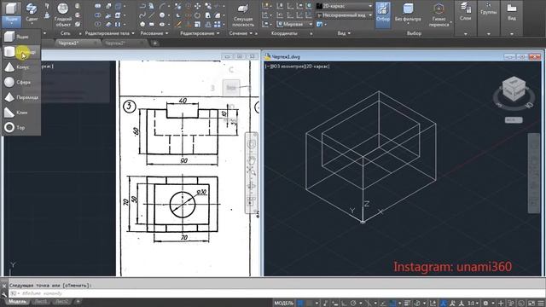Click the МОДЕЛЬ status bar button
This screenshot has height=307, width=546.
click(284, 304)
